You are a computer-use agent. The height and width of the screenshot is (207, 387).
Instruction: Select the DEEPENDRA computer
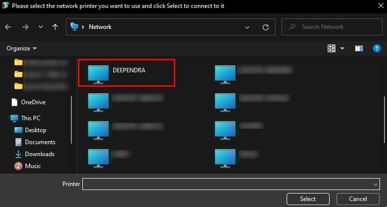click(x=126, y=73)
